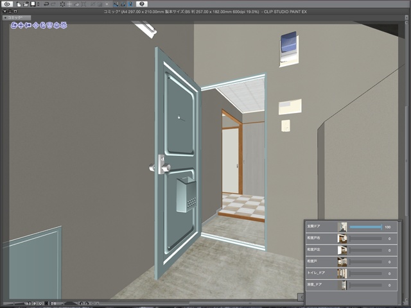
Task: Zoom out with the status bar icon
Action: click(35, 304)
